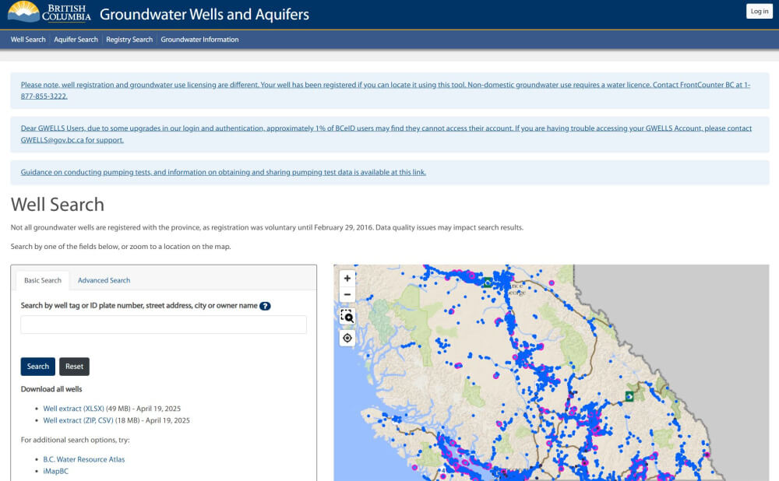Open Aquifer Search from the navigation bar
This screenshot has width=779, height=481.
click(x=76, y=40)
